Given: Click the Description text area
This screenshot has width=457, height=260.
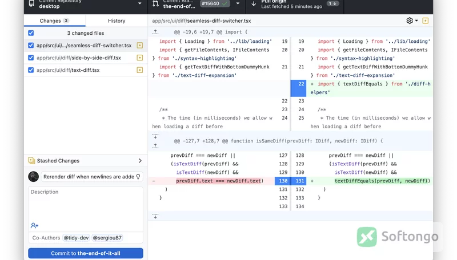Looking at the screenshot, I should tap(86, 209).
